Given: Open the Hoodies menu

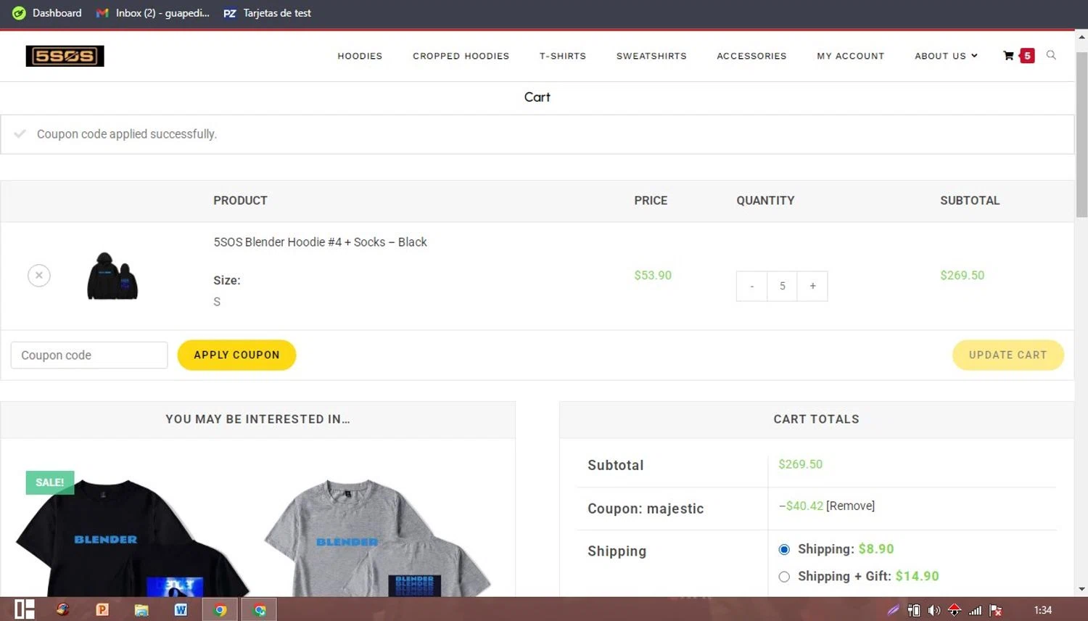Looking at the screenshot, I should tap(360, 56).
